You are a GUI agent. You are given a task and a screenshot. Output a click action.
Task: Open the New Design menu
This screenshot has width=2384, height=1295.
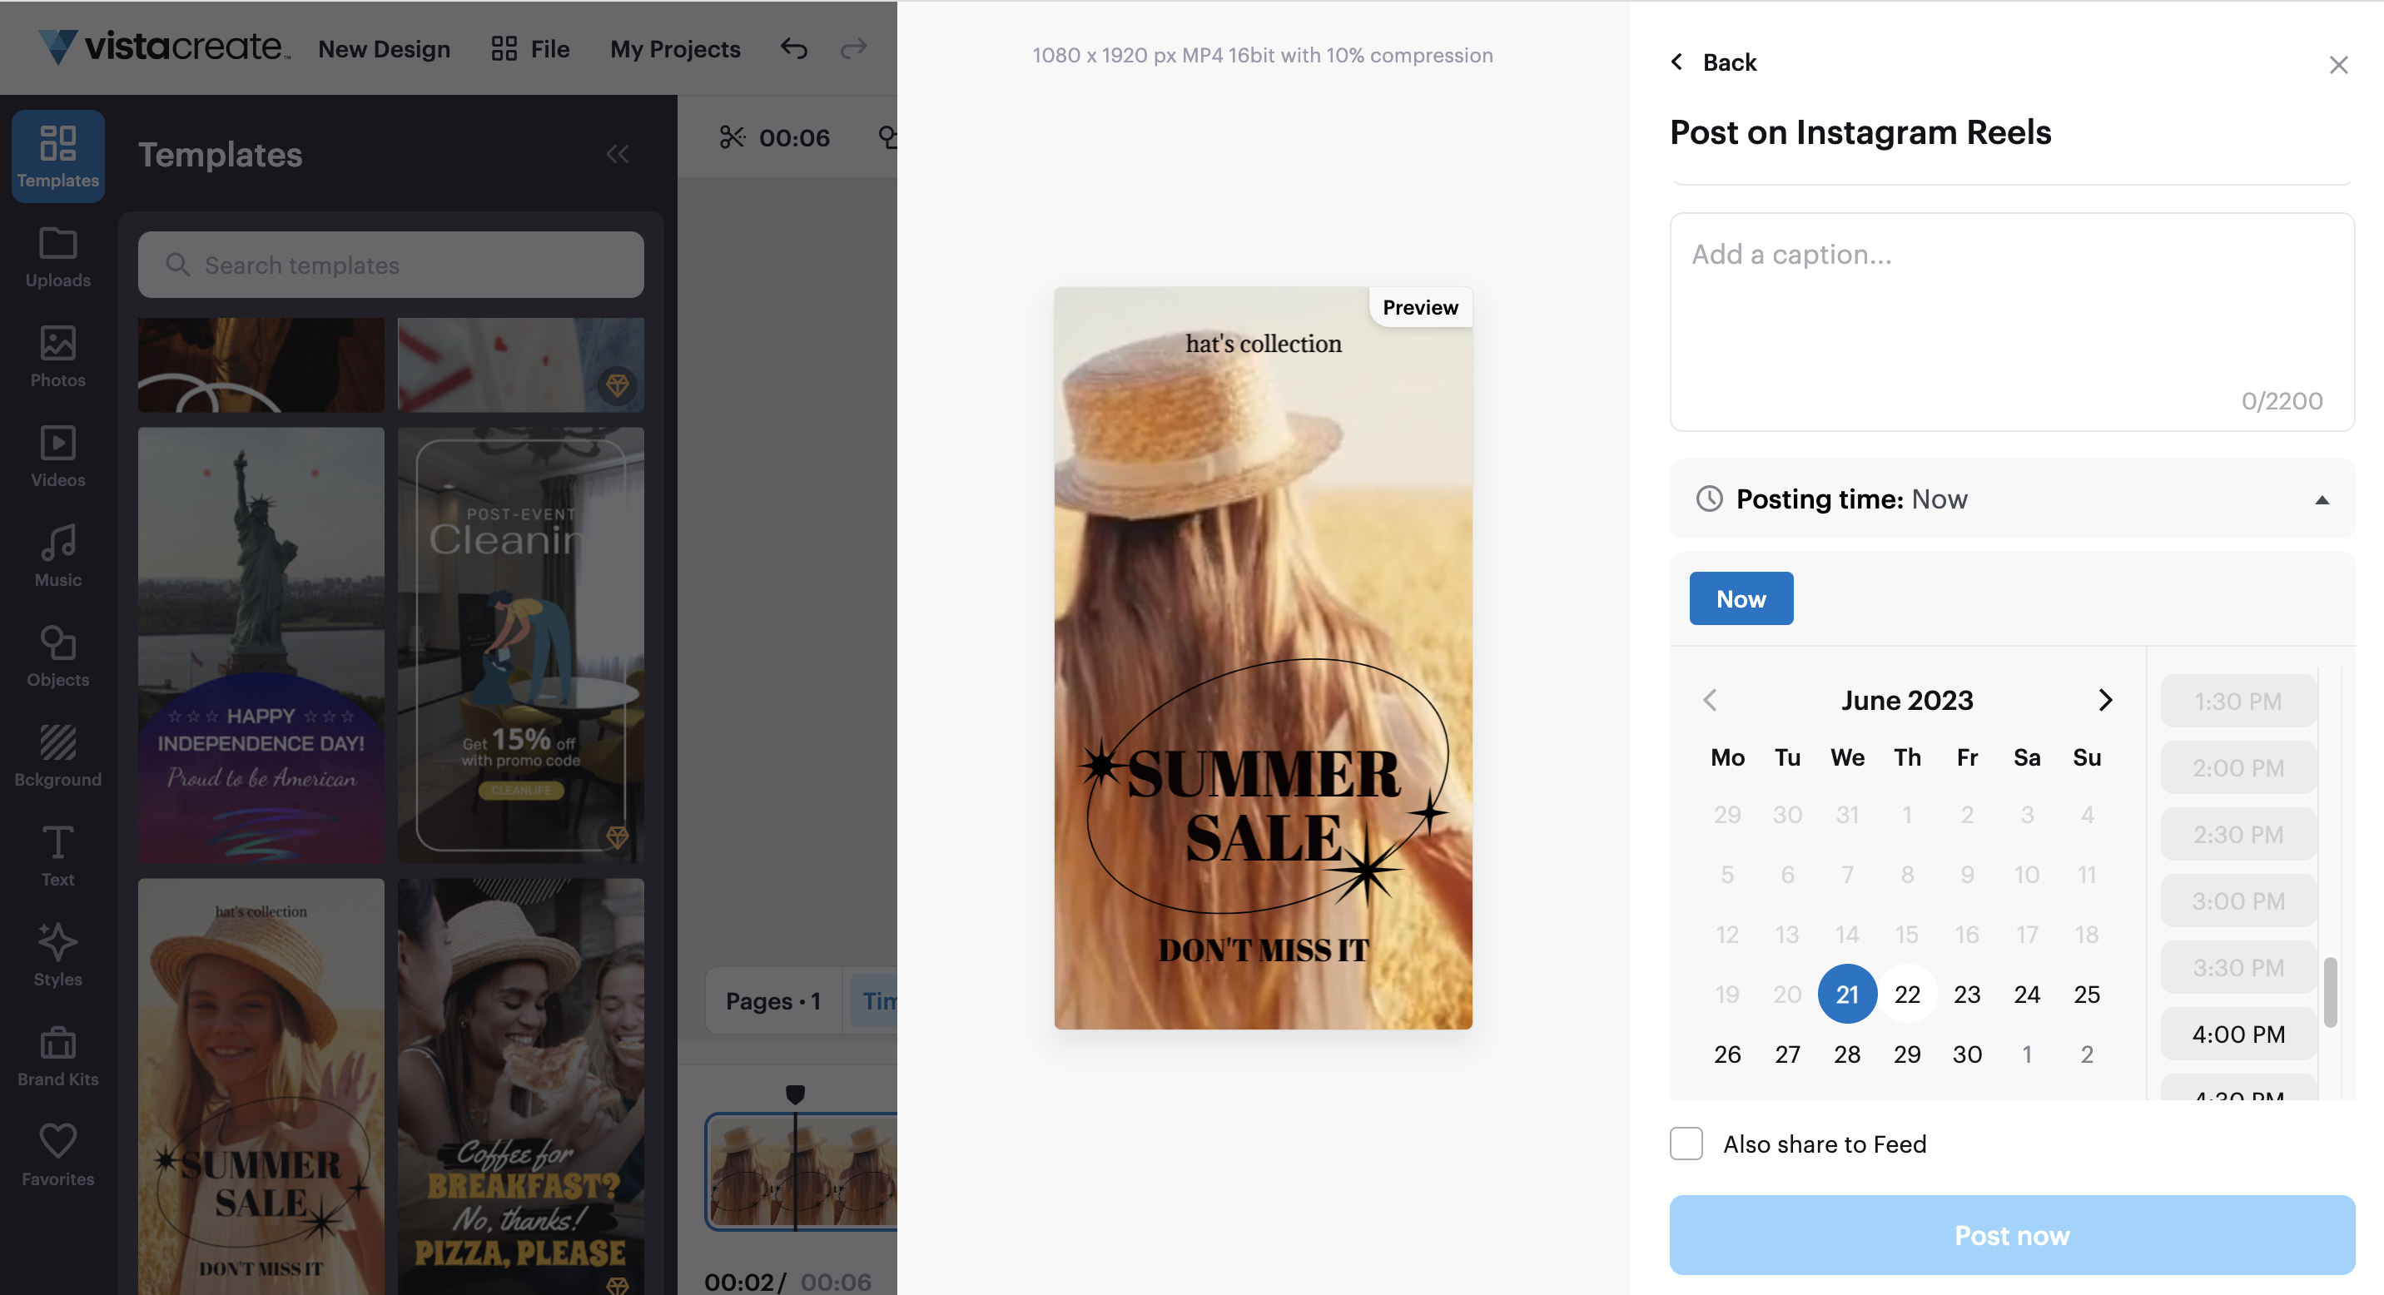coord(384,48)
